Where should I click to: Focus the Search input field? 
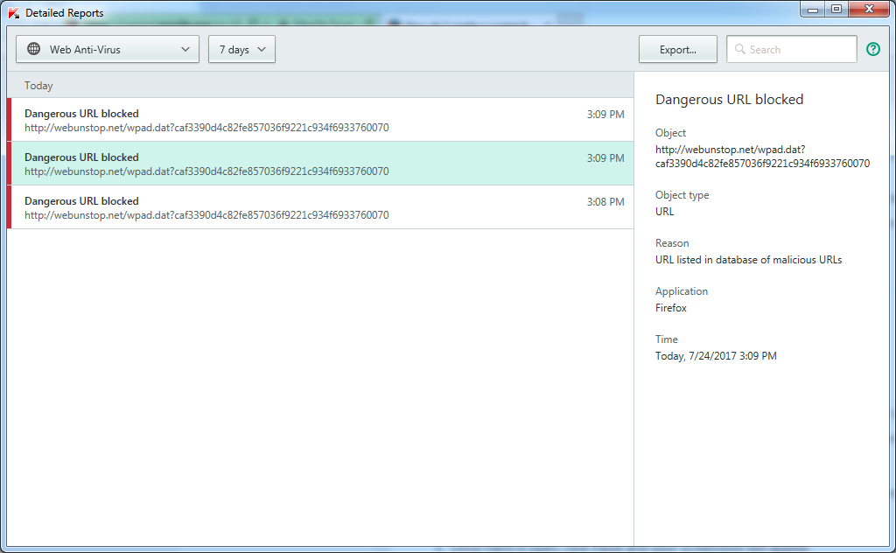point(791,49)
